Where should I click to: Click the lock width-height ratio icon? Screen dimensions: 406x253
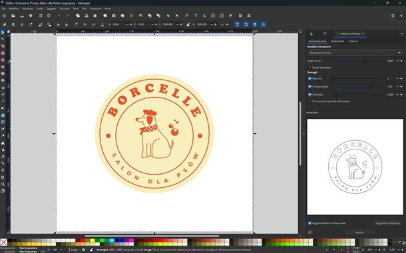pos(188,25)
